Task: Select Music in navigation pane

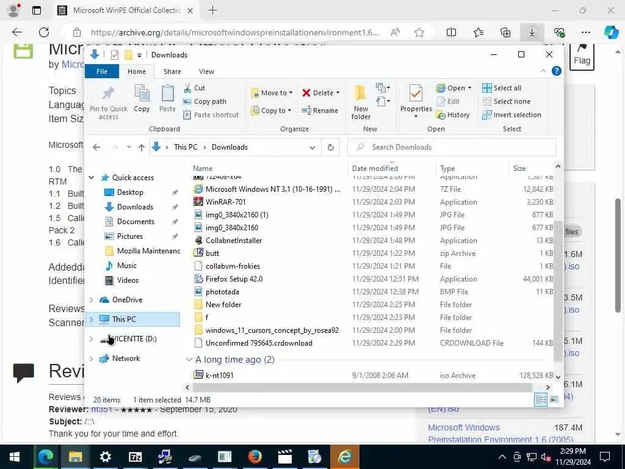Action: tap(126, 266)
